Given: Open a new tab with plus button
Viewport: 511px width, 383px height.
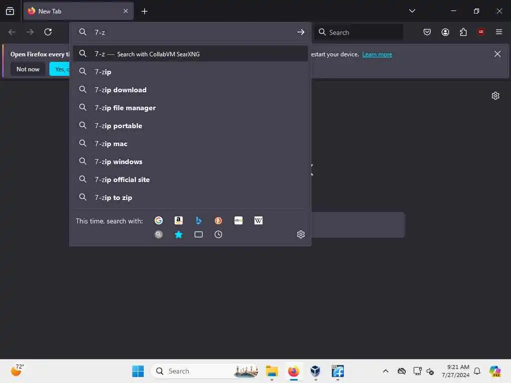Looking at the screenshot, I should 144,11.
